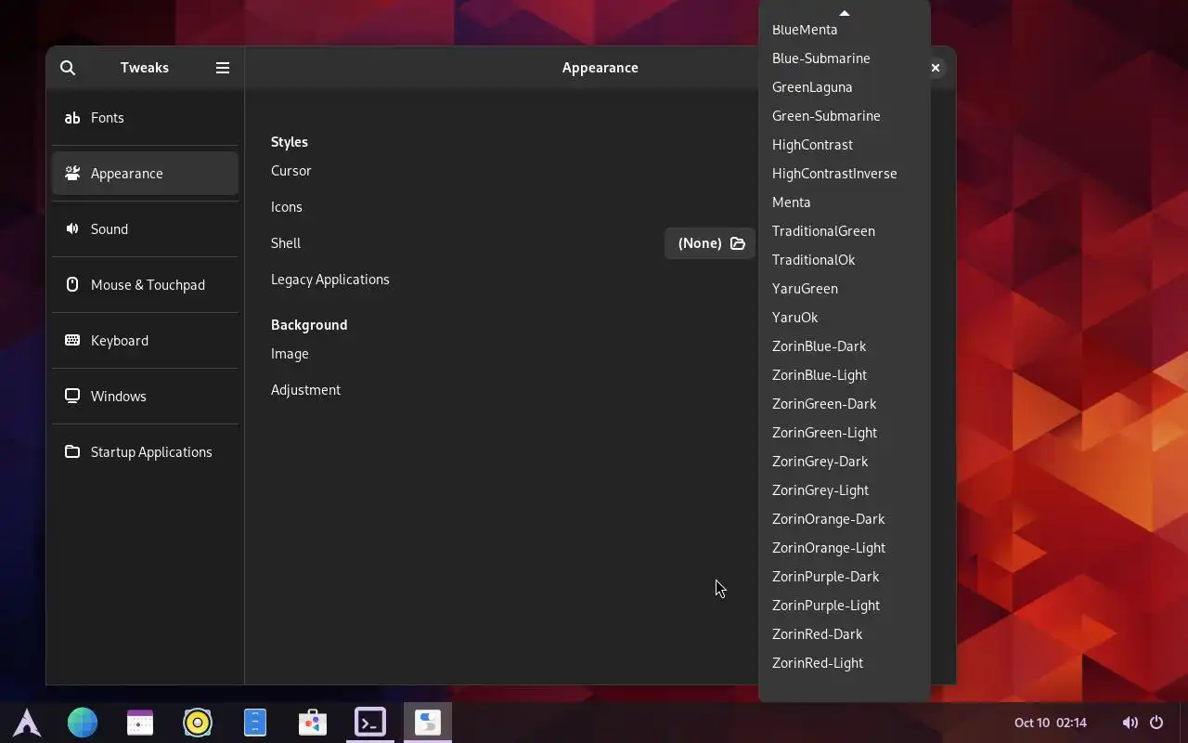Pick the Menta theme
Viewport: 1188px width, 743px height.
tap(845, 202)
